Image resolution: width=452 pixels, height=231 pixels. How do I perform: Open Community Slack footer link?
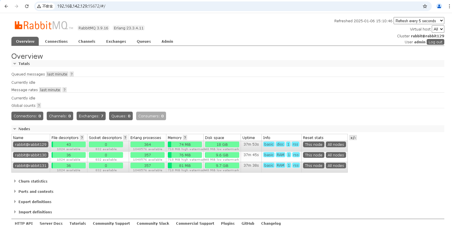(x=153, y=223)
